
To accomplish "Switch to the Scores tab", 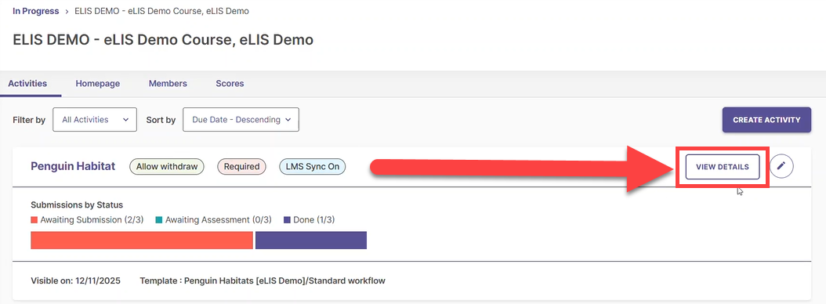I will point(230,83).
